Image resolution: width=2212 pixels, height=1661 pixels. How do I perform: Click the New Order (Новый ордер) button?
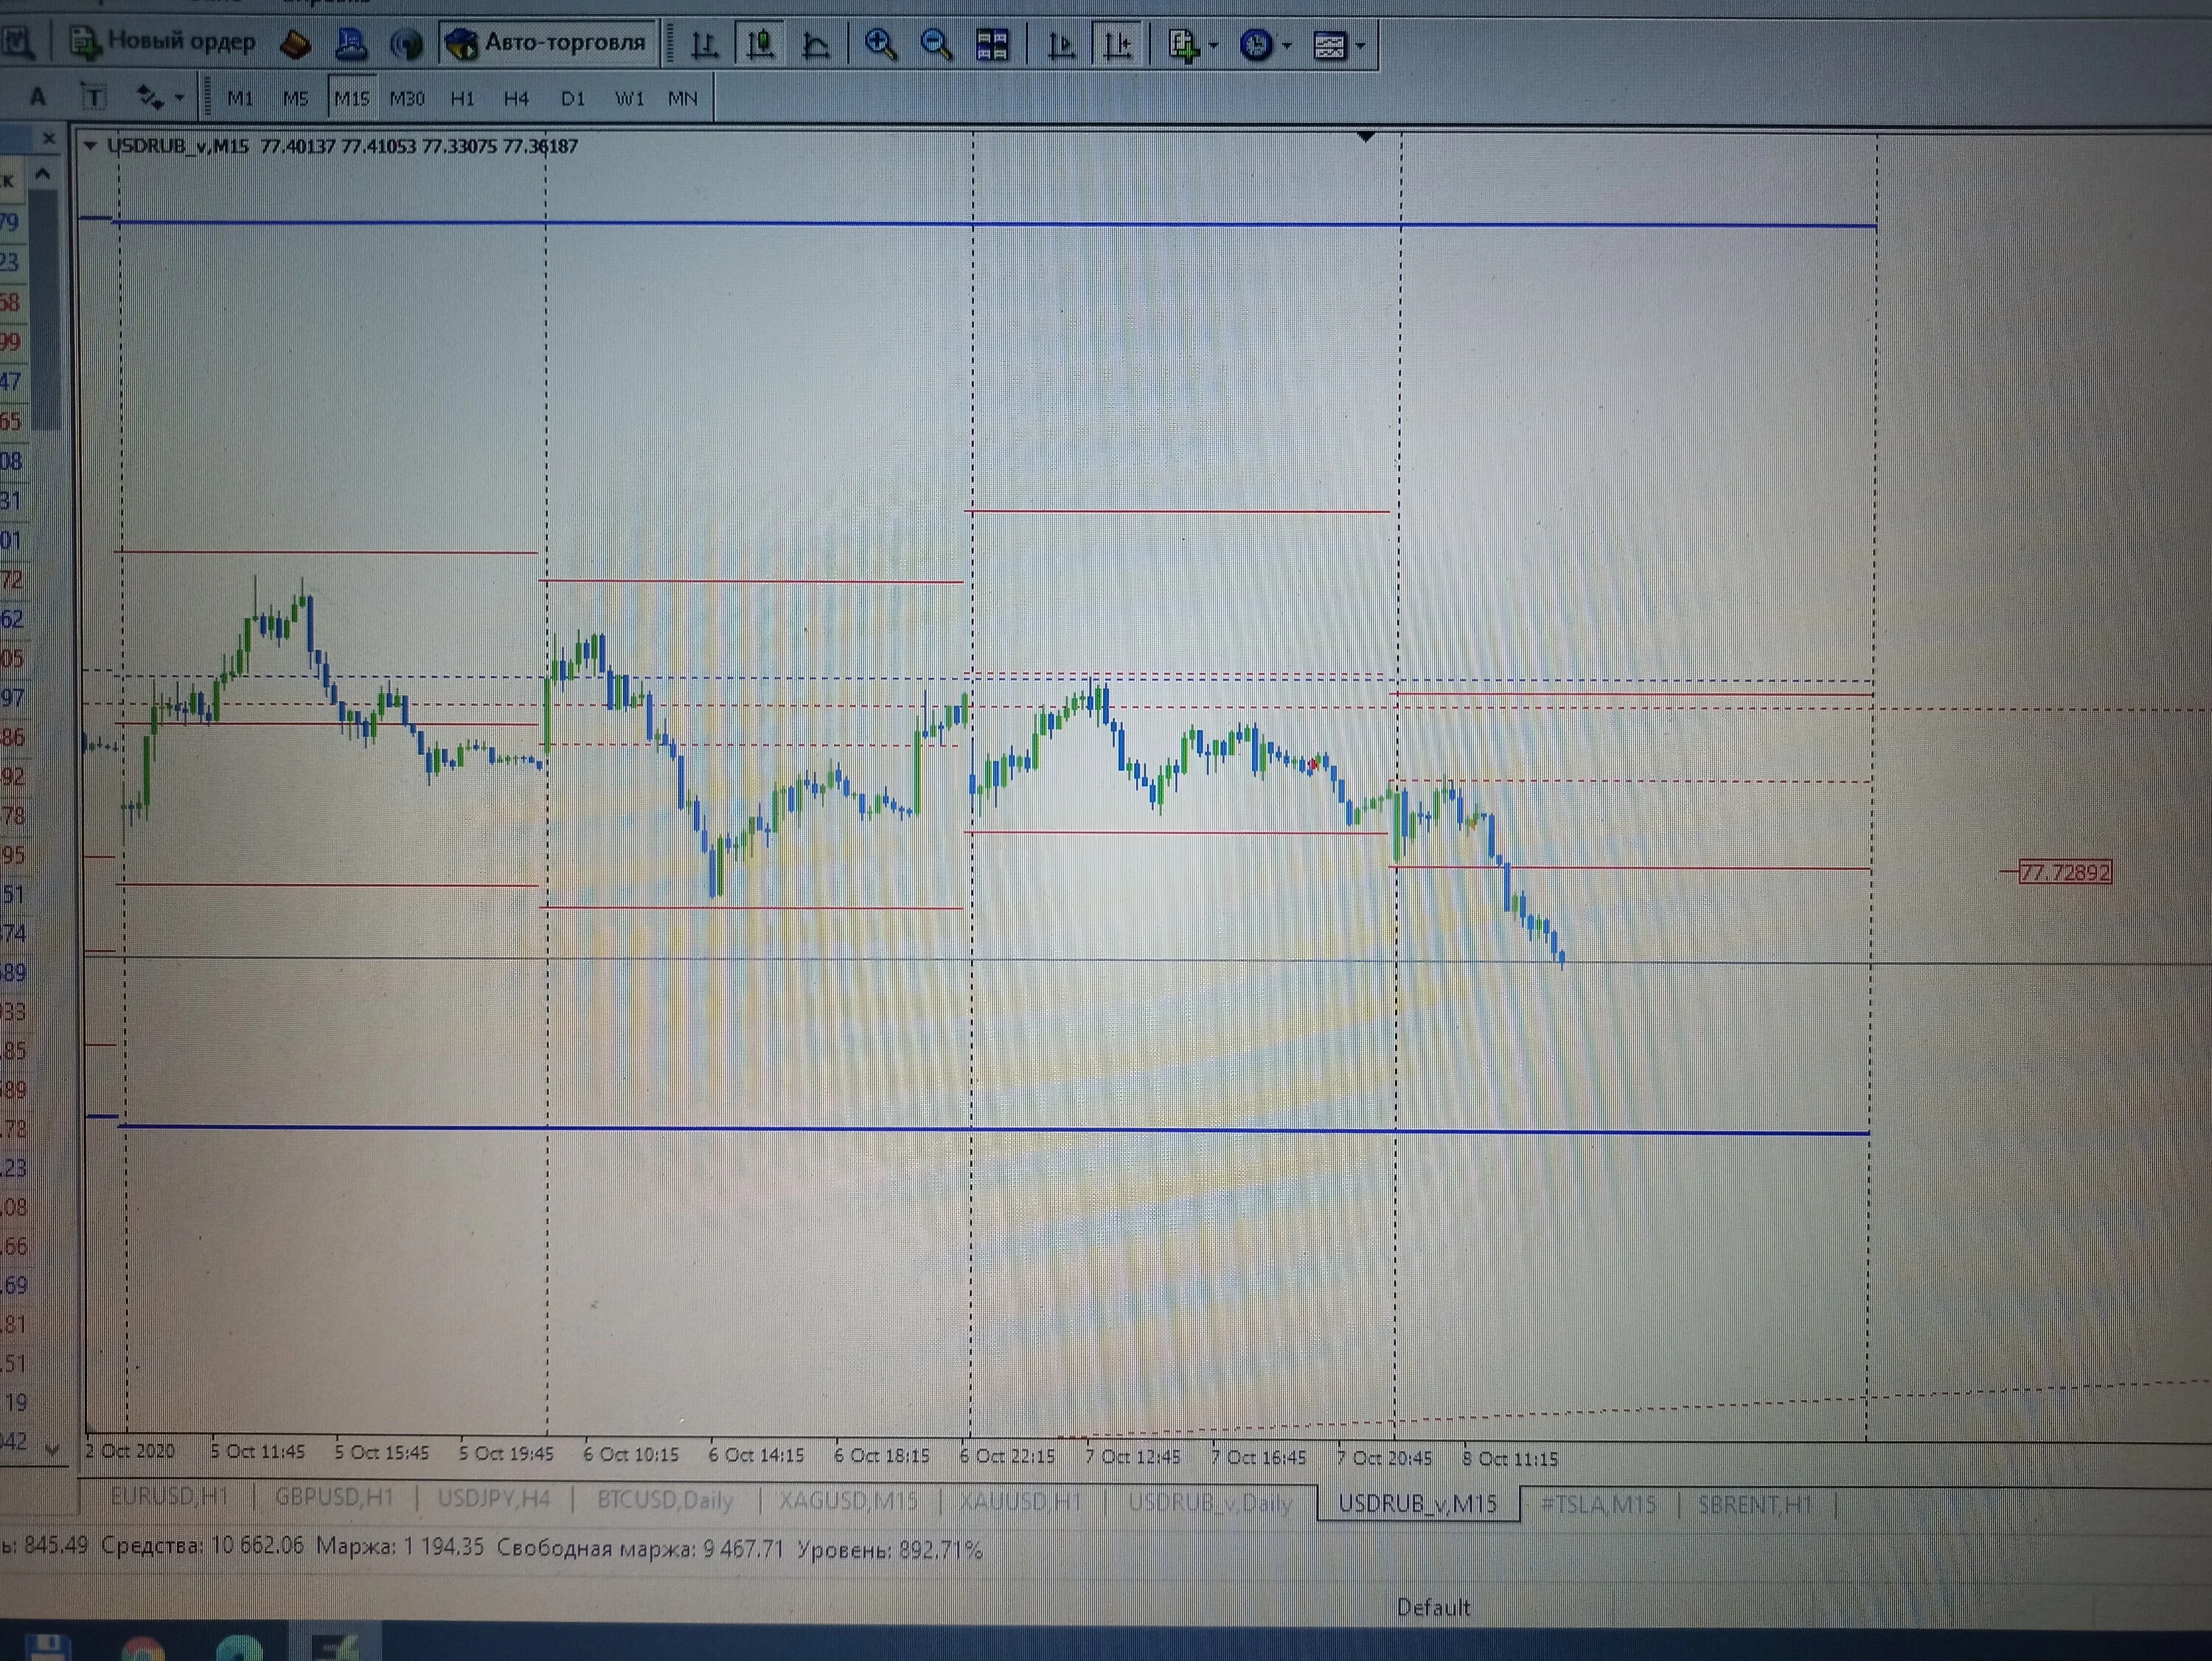[x=162, y=42]
